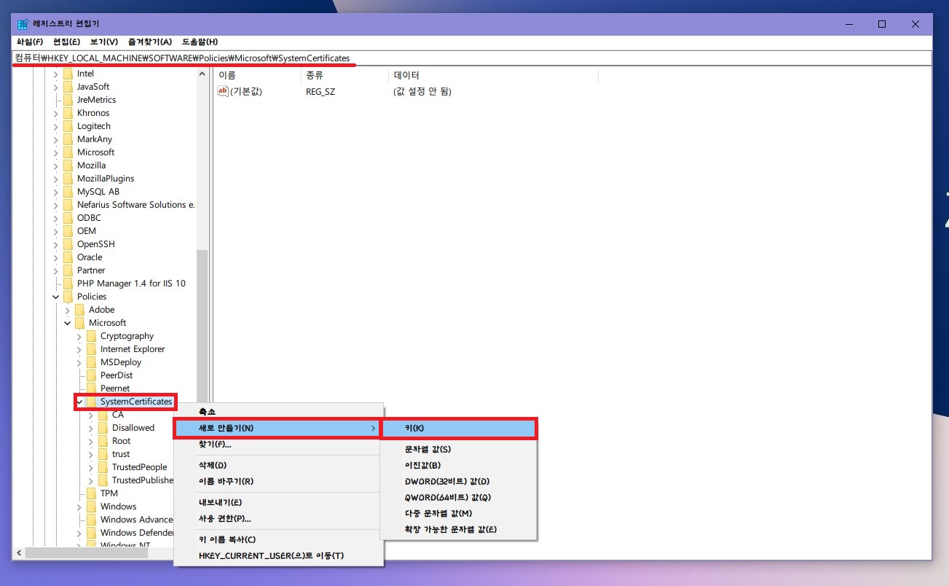Click the Oracle folder icon
949x586 pixels.
68,257
